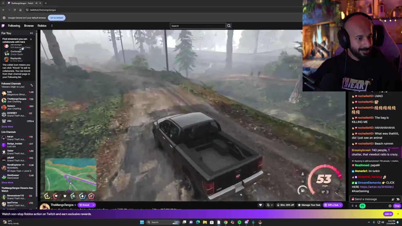This screenshot has width=402, height=226.
Task: Open the Chrome tab search dropdown
Action: pos(3,3)
